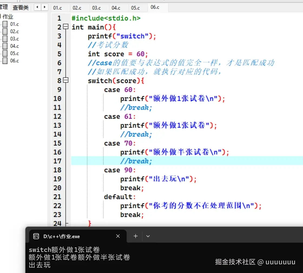Open a new terminal tab with plus

click(136, 236)
